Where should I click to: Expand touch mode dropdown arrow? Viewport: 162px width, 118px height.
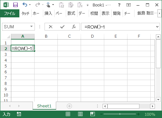(53, 5)
